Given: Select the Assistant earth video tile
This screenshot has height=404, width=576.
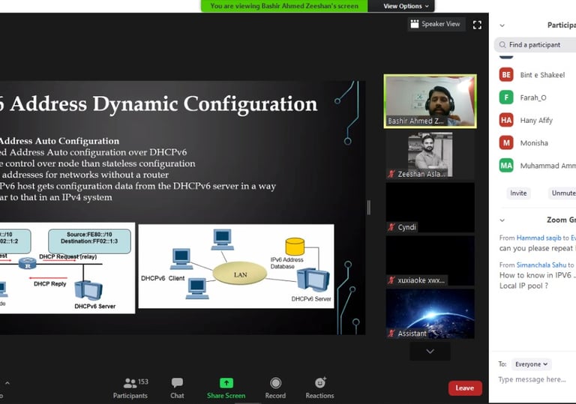Looking at the screenshot, I should [430, 313].
